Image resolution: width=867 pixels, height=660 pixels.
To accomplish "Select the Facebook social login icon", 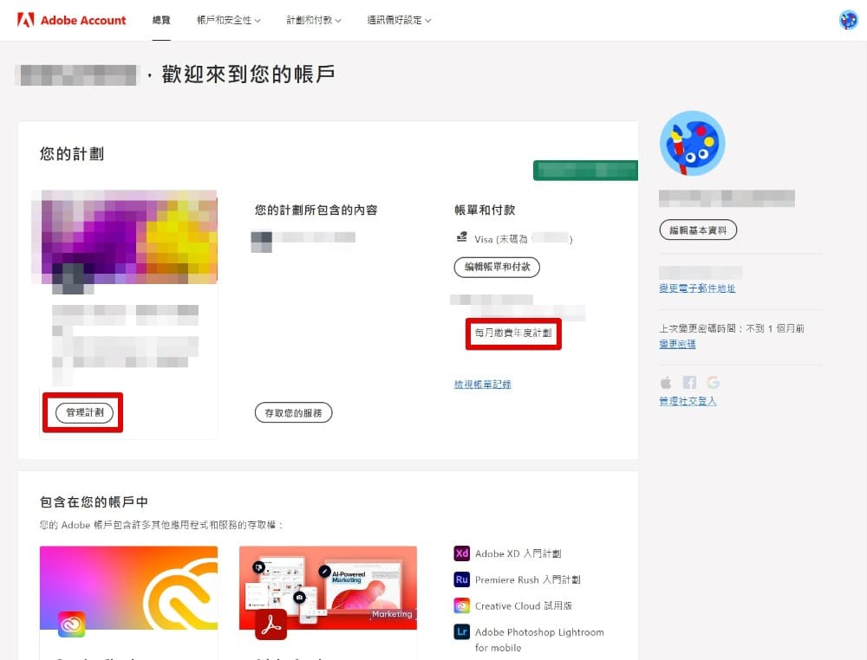I will [x=689, y=383].
